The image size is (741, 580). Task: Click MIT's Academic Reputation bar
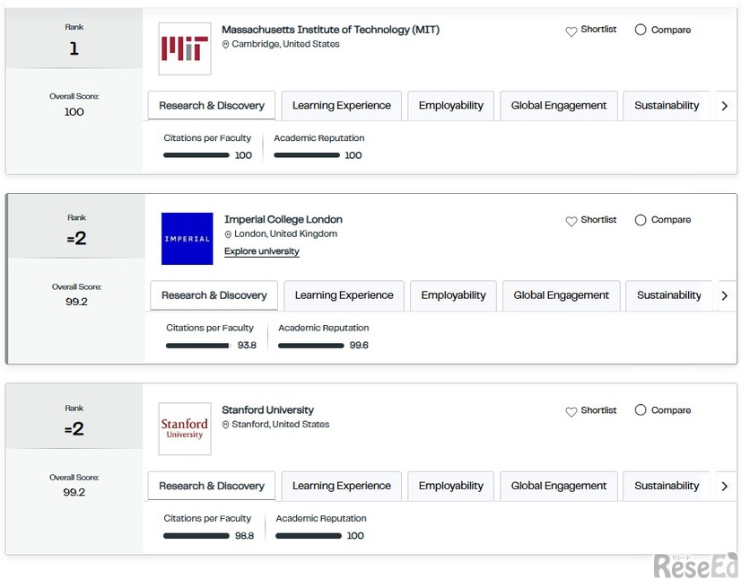pos(307,155)
